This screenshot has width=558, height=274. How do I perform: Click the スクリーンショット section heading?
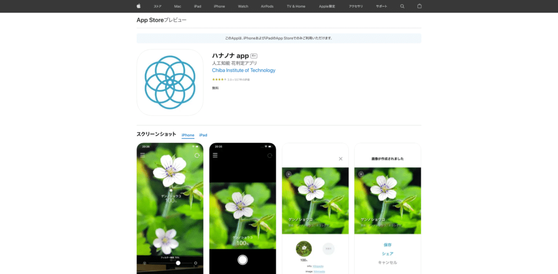pos(156,134)
